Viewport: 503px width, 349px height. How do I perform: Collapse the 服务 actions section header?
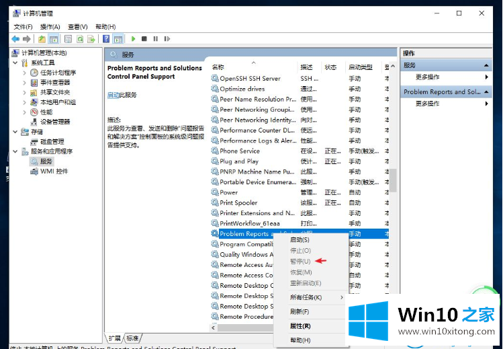pos(486,65)
